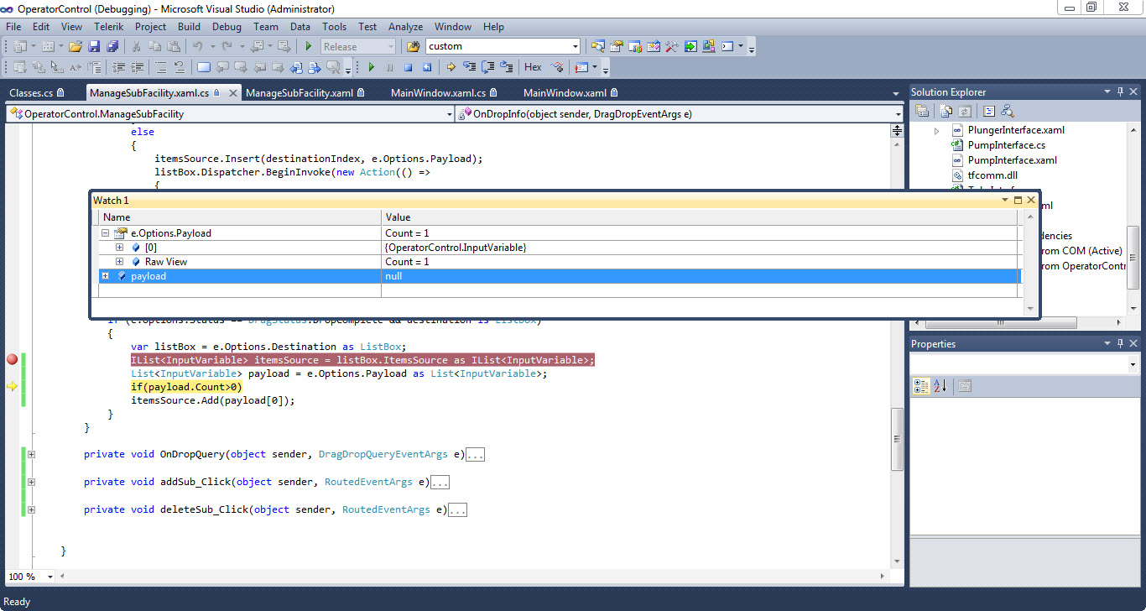
Task: Open the custom find combo box dropdown
Action: (575, 47)
